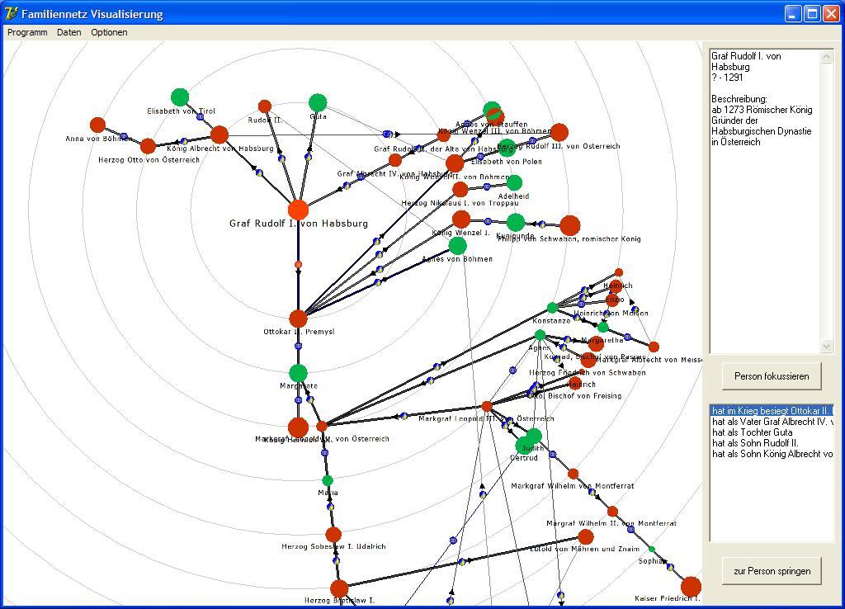Click the Familiennetz Visualisierung title bar icon
This screenshot has height=609, width=845.
12,13
